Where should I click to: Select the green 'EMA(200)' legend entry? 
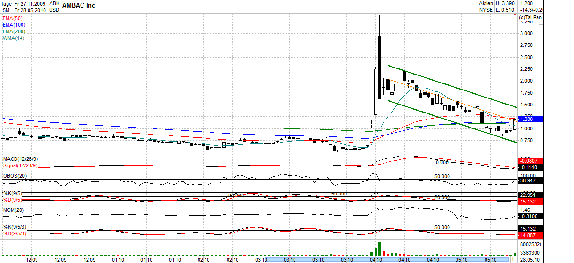point(14,31)
